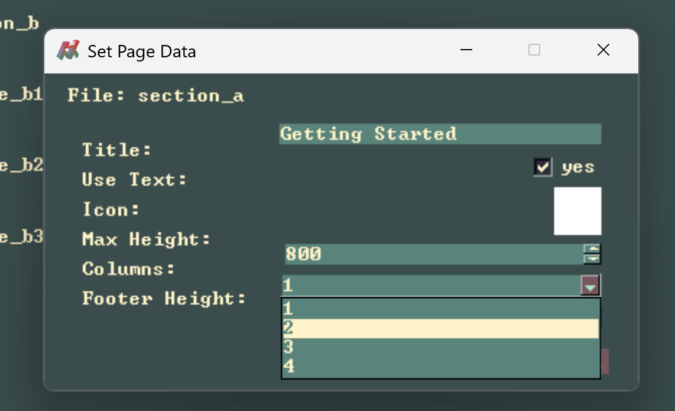The height and width of the screenshot is (411, 675).
Task: Click the Title field containing Getting Started
Action: [x=439, y=134]
